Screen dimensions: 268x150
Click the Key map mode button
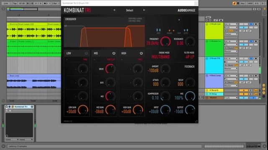(242, 3)
